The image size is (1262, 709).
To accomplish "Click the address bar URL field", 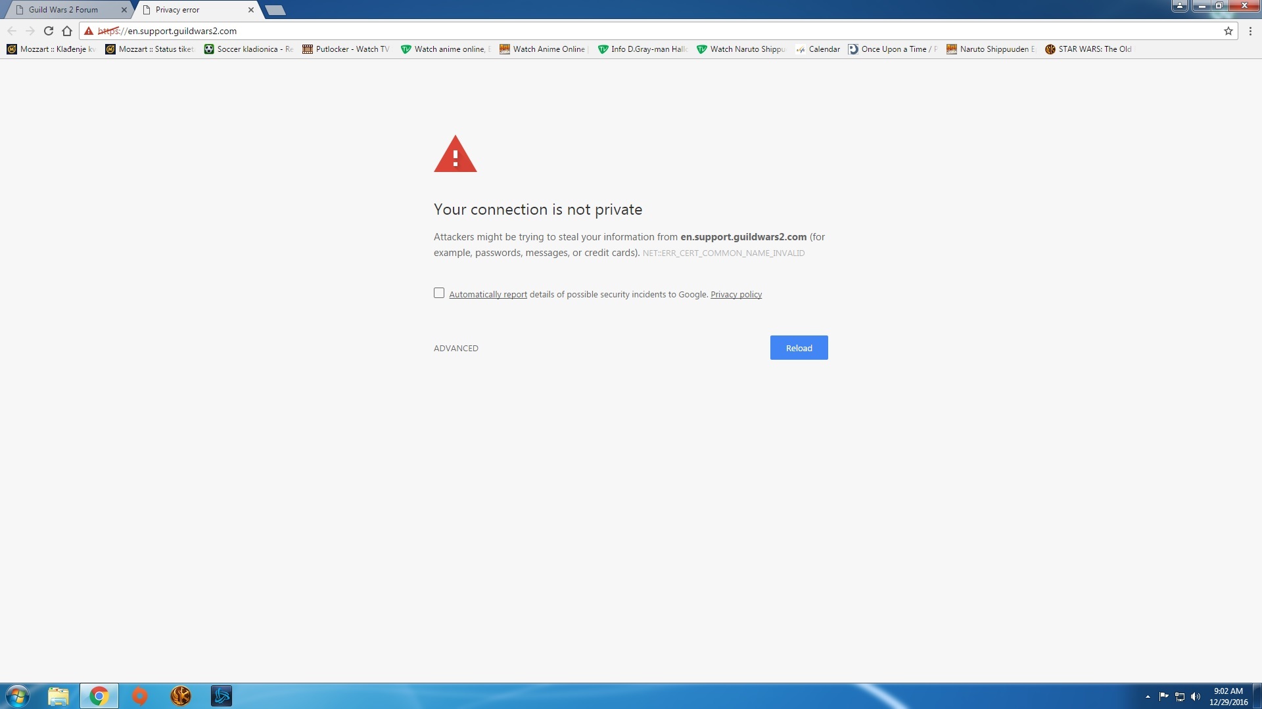I will (x=657, y=31).
